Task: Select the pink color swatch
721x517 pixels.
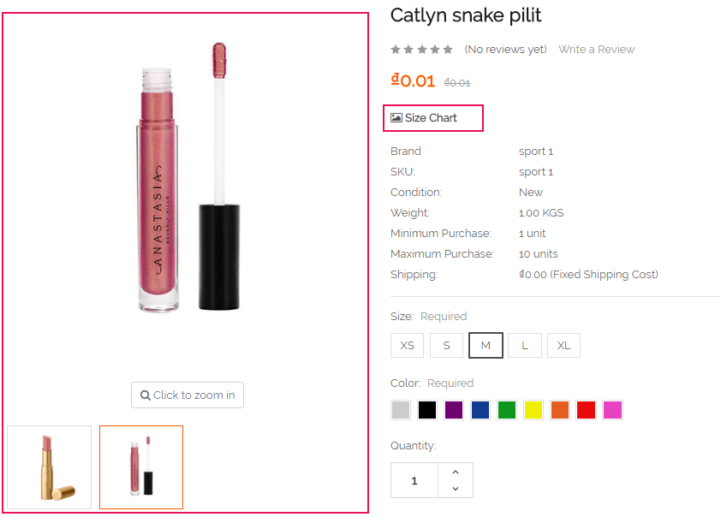Action: (x=612, y=410)
